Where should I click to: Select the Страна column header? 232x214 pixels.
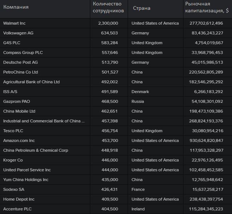[x=142, y=8]
